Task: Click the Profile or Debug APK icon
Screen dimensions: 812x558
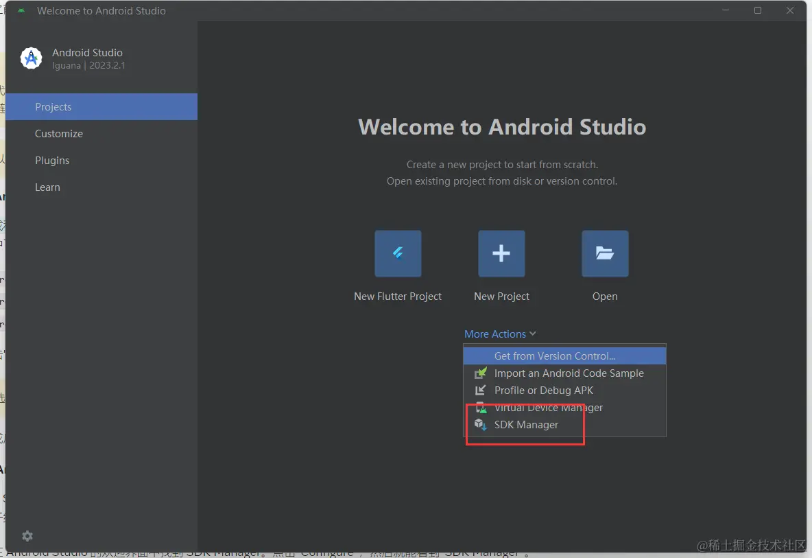Action: pos(481,390)
